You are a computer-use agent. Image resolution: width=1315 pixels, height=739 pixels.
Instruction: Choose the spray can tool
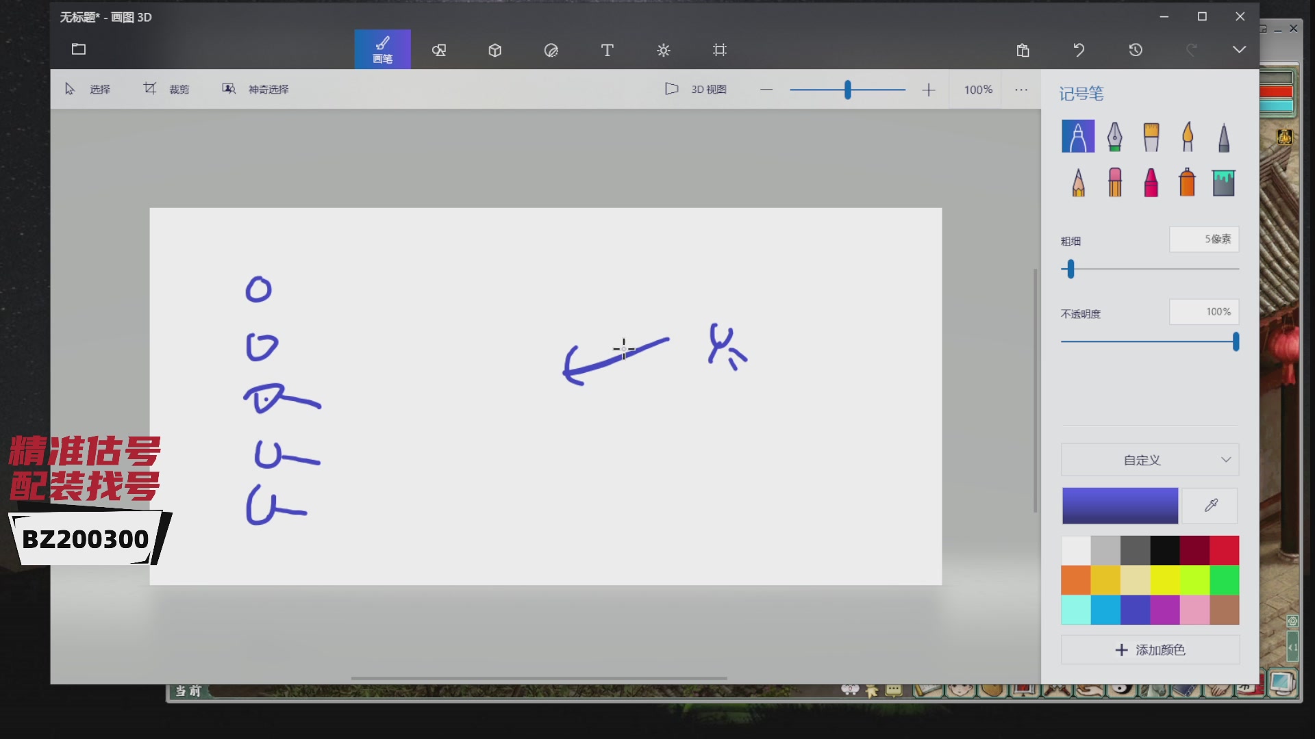[x=1187, y=183]
